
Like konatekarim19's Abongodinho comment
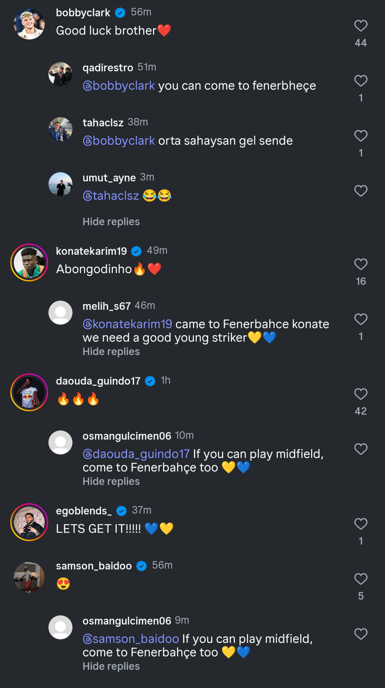[x=361, y=264]
